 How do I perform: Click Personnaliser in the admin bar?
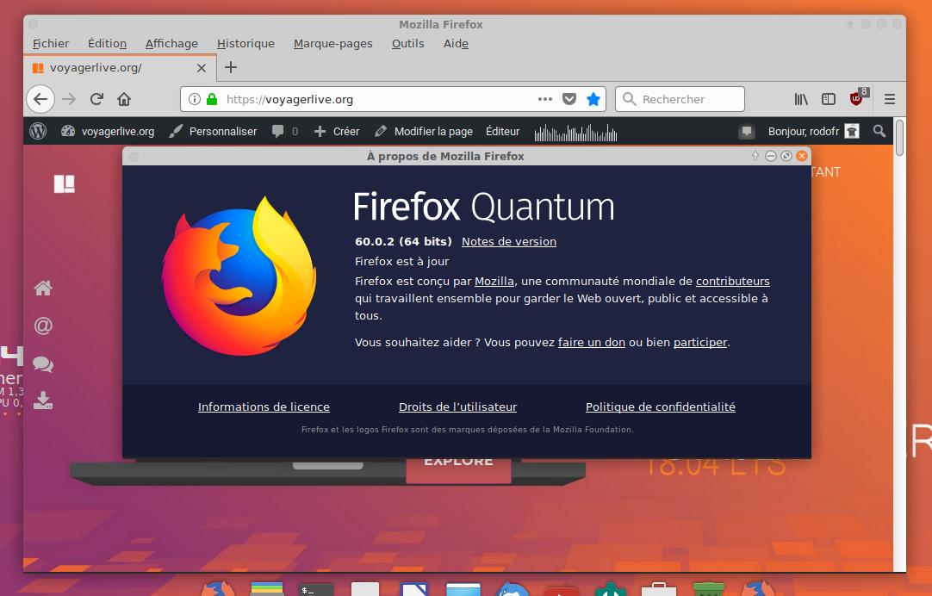click(x=213, y=131)
